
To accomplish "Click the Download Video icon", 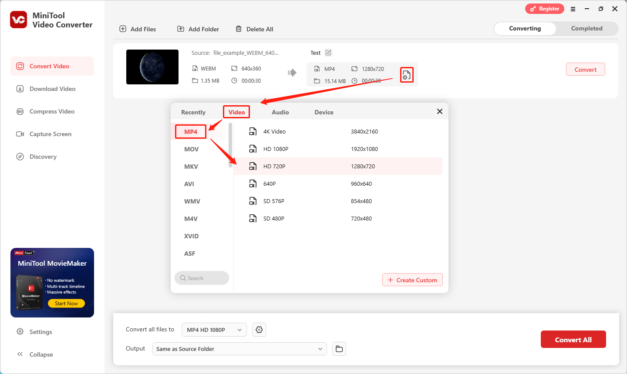I will [20, 89].
